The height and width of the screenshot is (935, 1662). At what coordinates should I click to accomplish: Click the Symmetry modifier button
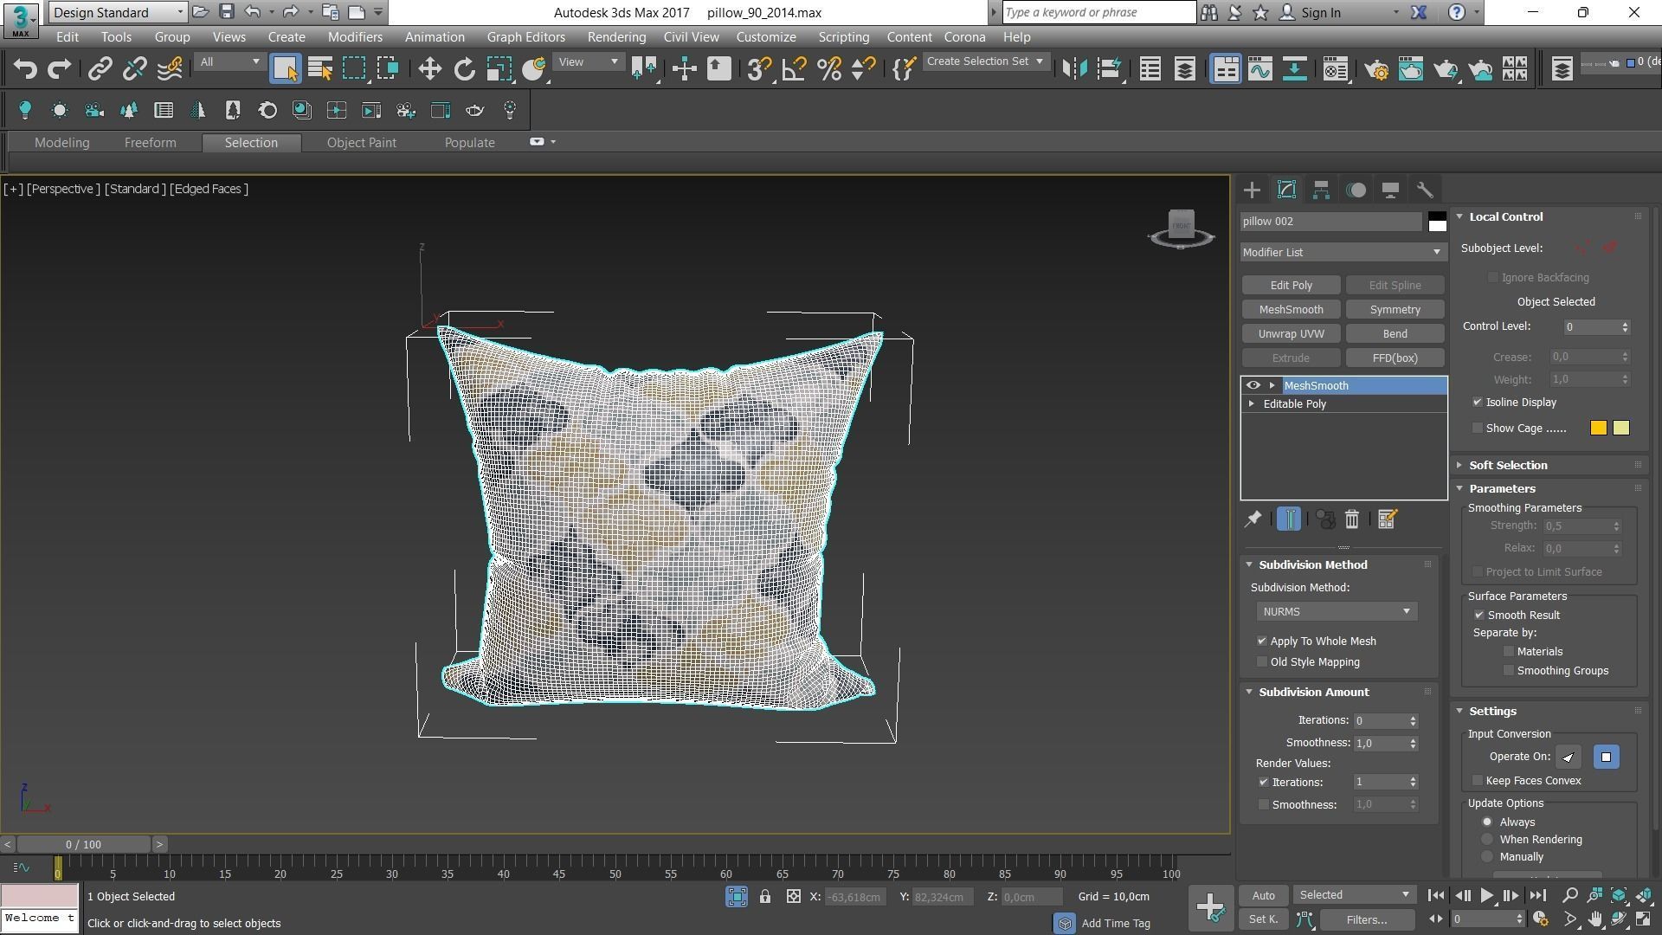(1395, 310)
